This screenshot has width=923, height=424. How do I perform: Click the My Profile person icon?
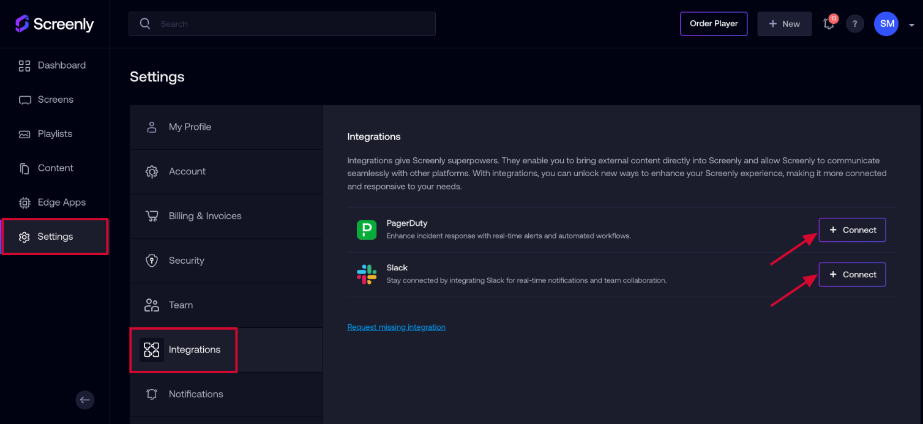click(x=152, y=127)
